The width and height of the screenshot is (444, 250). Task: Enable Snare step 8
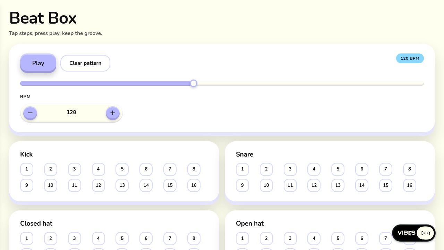click(x=410, y=169)
